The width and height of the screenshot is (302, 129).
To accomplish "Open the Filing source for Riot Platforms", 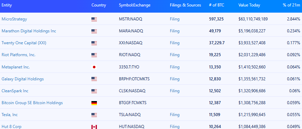I will 175,55.
